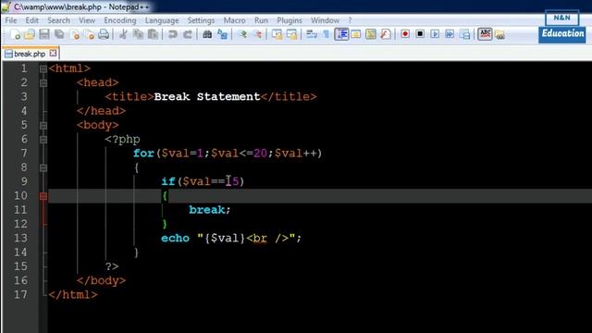Start macro recording with the red circle

(405, 34)
